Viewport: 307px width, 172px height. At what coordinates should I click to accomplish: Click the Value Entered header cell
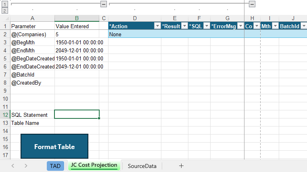tap(77, 26)
